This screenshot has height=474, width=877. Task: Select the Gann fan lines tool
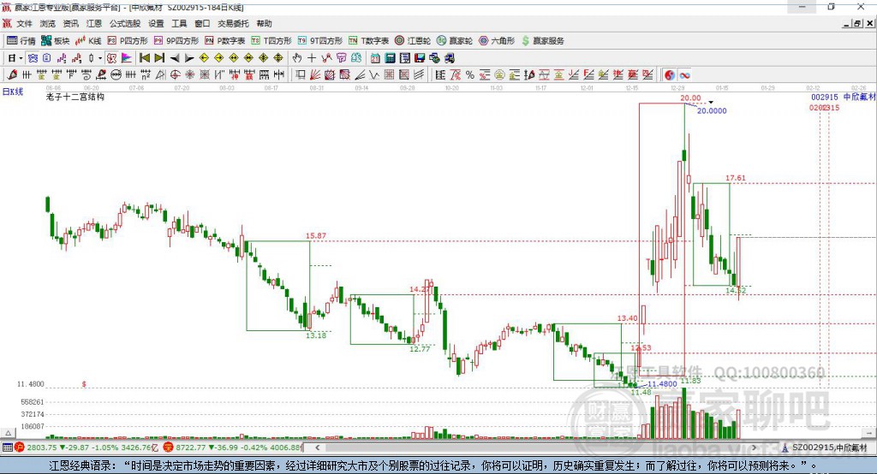tap(314, 75)
